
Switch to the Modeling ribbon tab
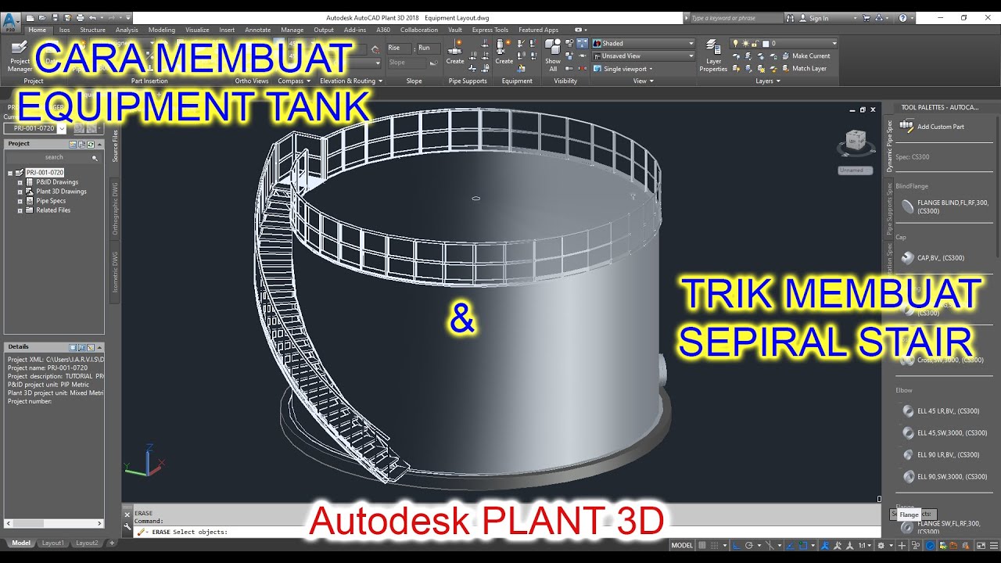pos(162,30)
